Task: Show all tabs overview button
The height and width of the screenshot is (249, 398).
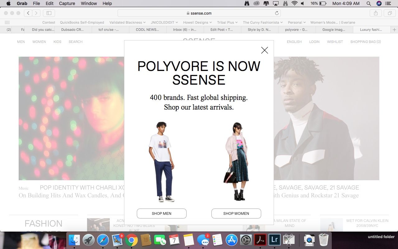Action: [x=390, y=13]
